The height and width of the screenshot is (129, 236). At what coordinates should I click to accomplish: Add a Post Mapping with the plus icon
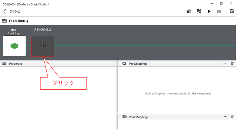225,117
